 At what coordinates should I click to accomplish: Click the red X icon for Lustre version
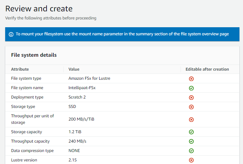coord(191,160)
